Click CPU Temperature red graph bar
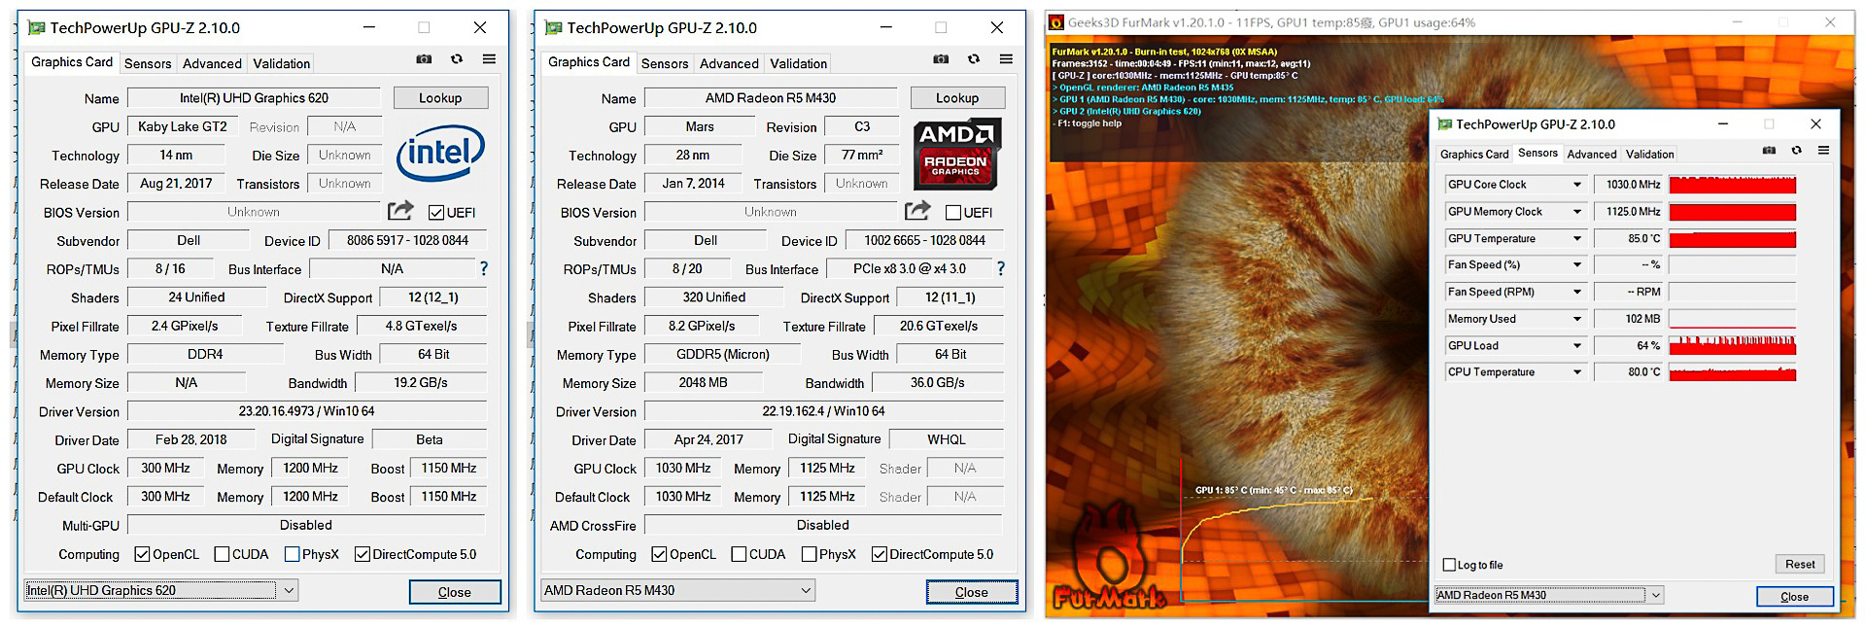The height and width of the screenshot is (629, 1866). pos(1732,372)
